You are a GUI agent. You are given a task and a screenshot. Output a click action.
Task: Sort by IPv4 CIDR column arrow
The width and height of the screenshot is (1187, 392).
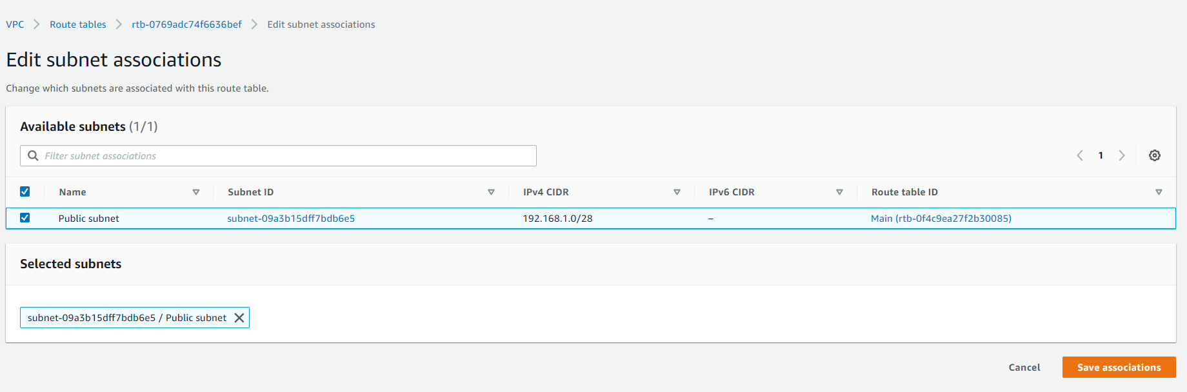tap(677, 192)
